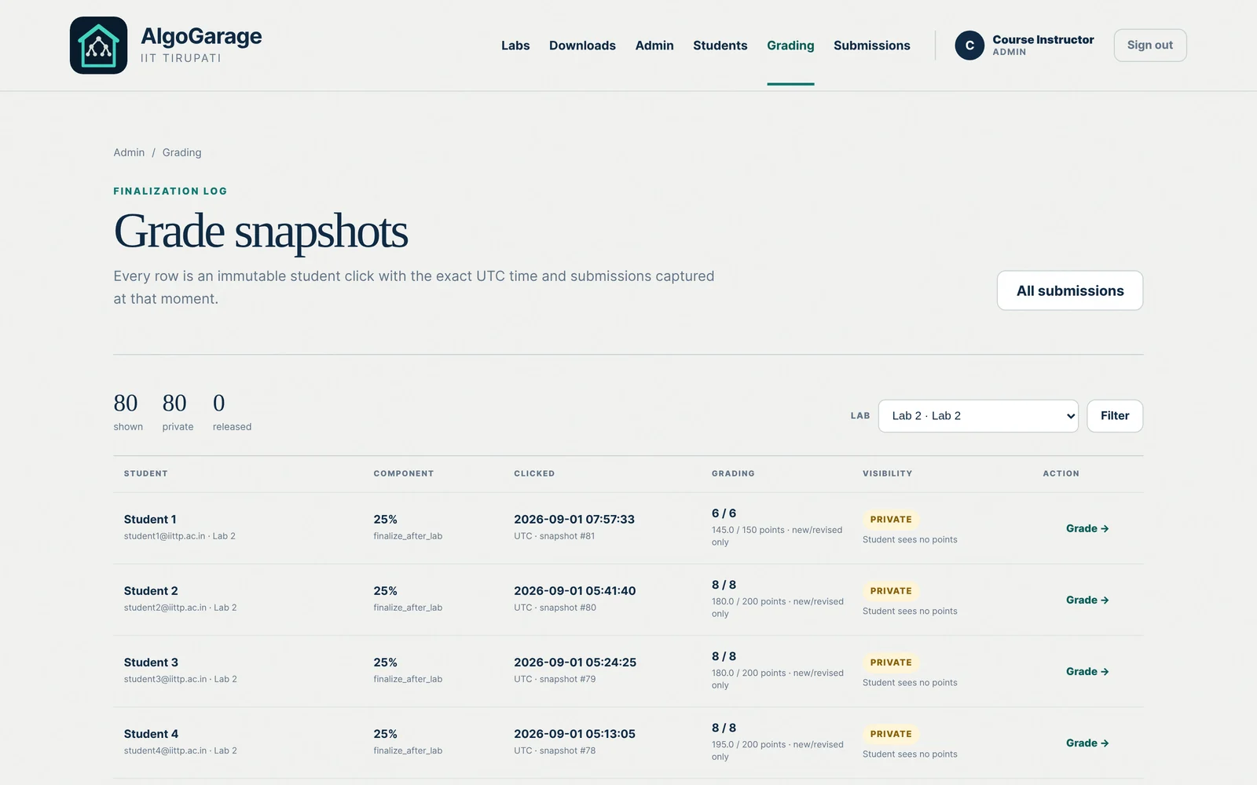This screenshot has width=1257, height=785.
Task: Open the Students nav item
Action: click(x=720, y=46)
